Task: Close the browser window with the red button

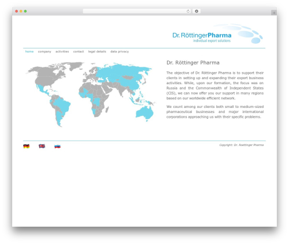Action: click(17, 11)
